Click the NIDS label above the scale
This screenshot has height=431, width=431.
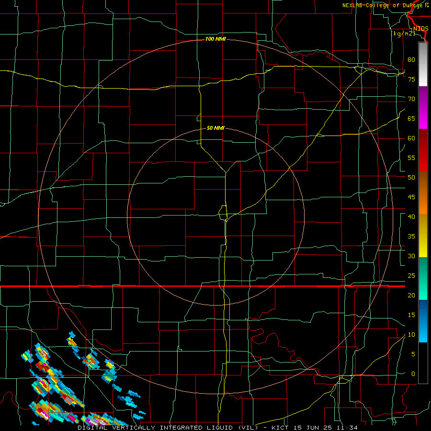point(420,29)
